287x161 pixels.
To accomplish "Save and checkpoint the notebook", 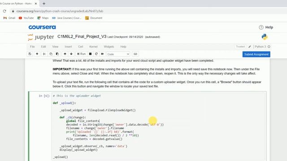I will 30,54.
